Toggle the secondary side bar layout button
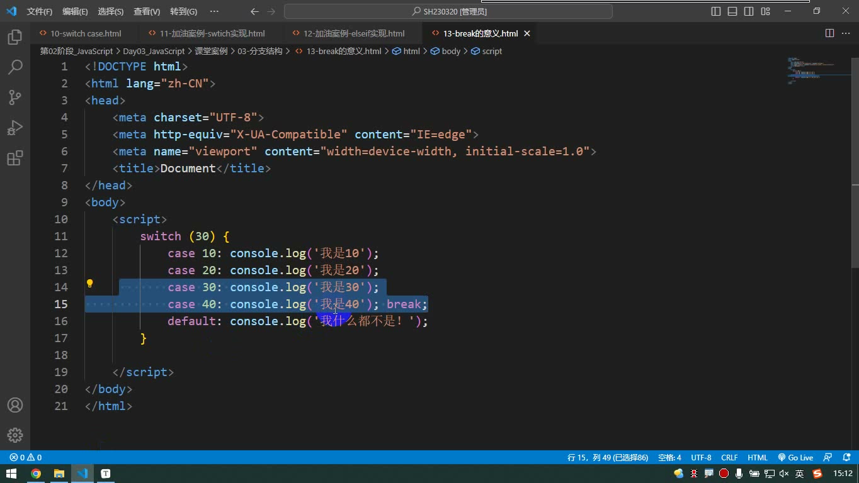 (749, 11)
